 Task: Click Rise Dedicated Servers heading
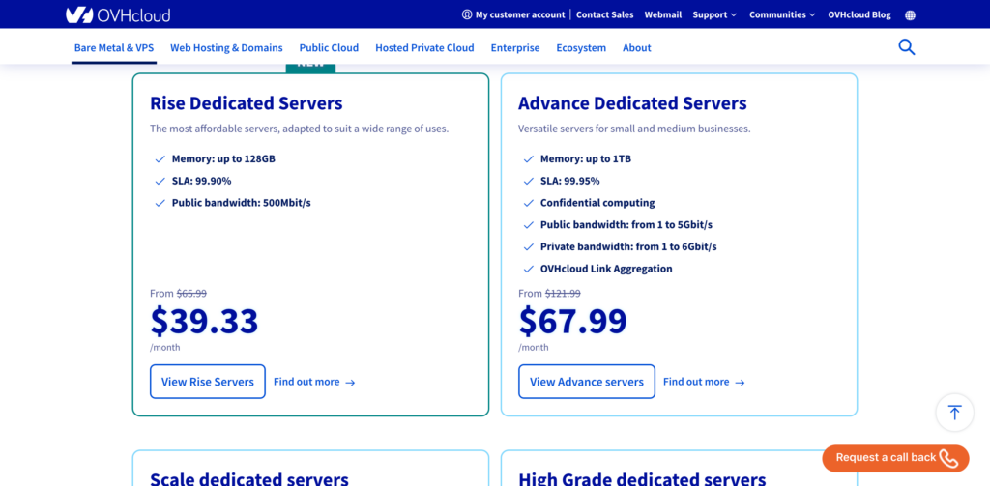[x=247, y=102]
